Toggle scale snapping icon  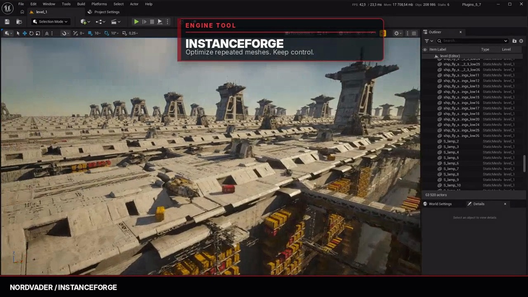pos(124,33)
